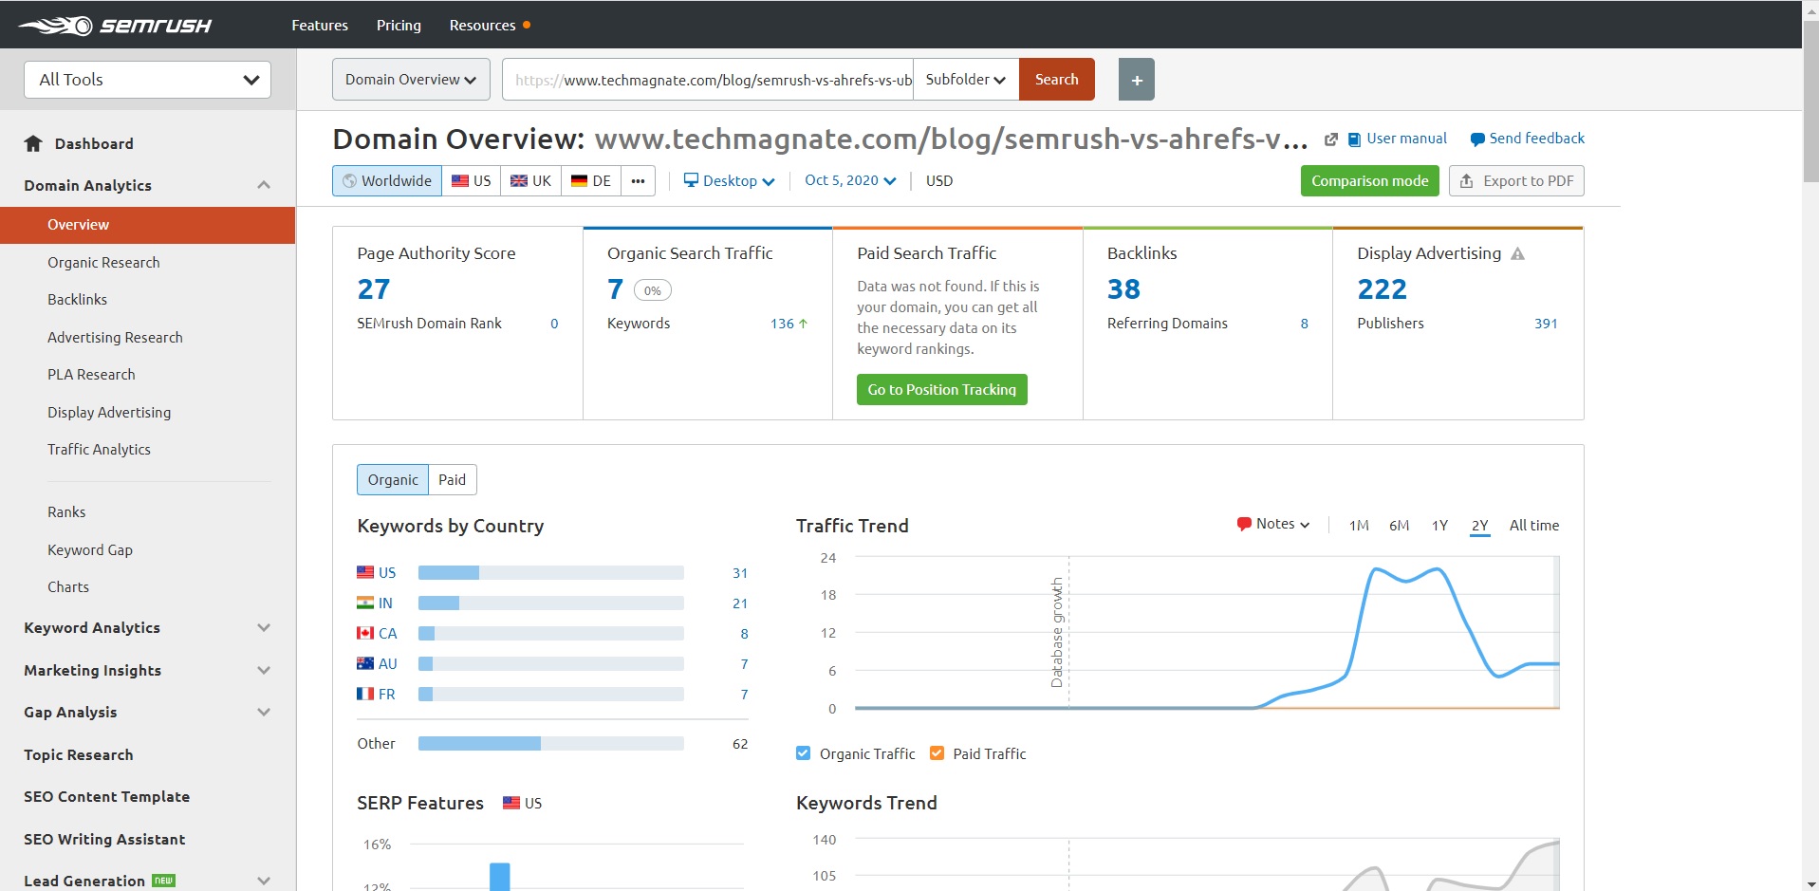Click the Comparison mode button
Screen dimensions: 1819x891
coord(1369,181)
